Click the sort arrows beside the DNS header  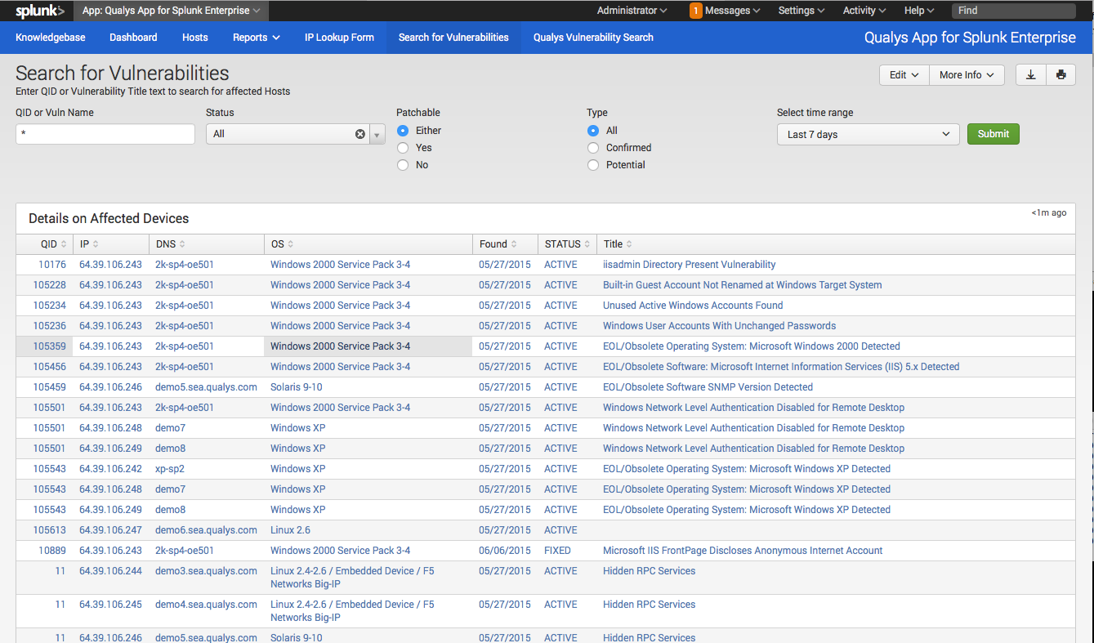pyautogui.click(x=182, y=244)
